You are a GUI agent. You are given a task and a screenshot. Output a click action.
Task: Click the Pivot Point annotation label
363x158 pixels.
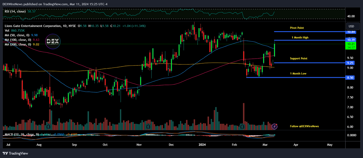point(297,28)
